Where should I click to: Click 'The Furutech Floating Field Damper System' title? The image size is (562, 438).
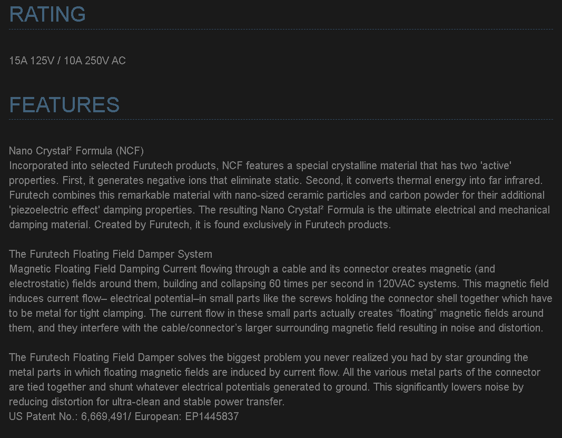tap(111, 254)
